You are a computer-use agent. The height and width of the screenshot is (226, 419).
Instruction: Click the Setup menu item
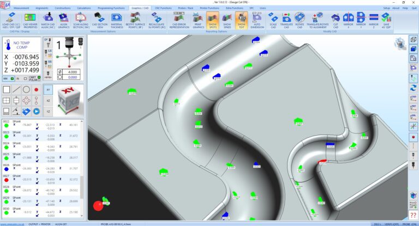point(387,8)
